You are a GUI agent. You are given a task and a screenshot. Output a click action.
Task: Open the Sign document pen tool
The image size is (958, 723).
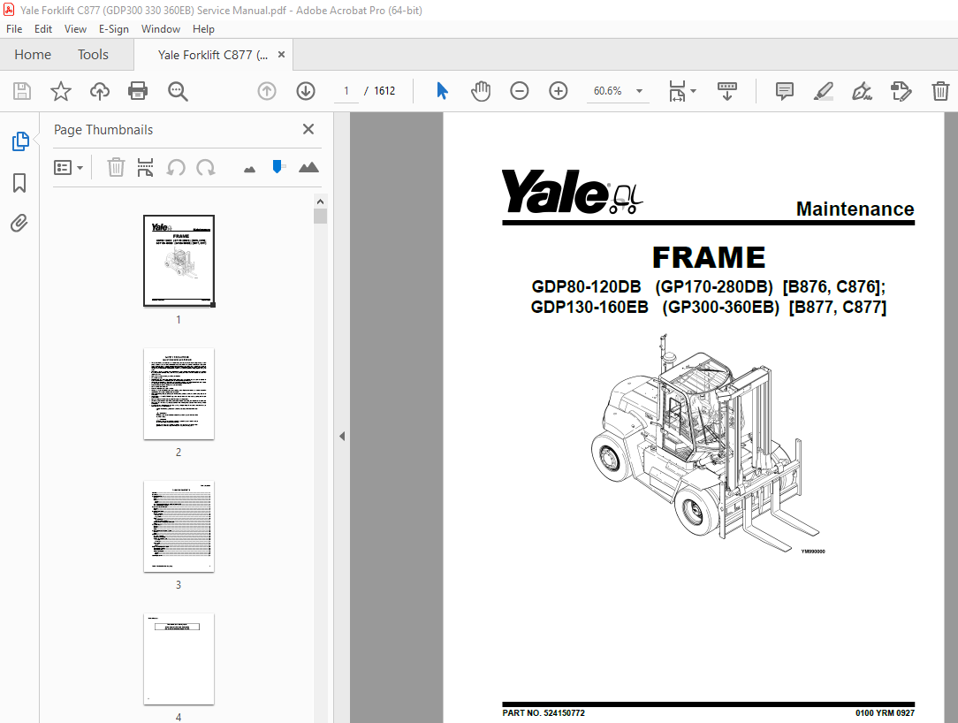tap(862, 91)
